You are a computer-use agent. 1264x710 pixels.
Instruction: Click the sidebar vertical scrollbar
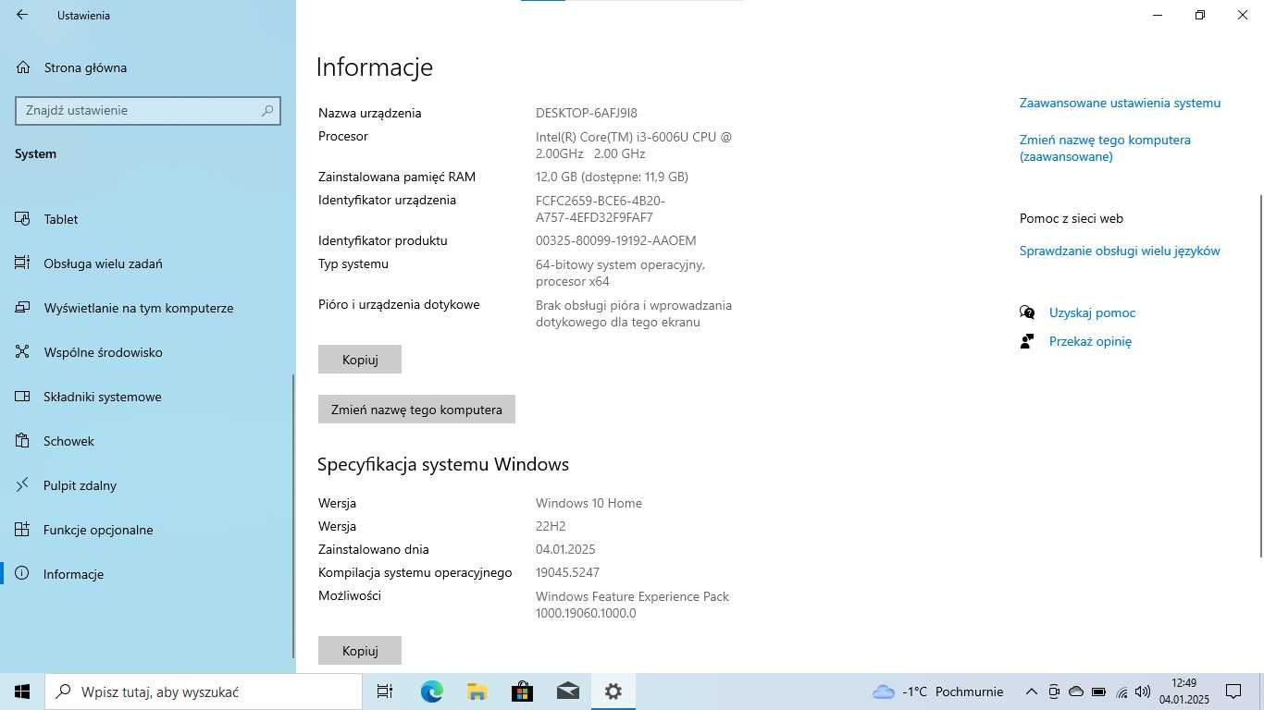[294, 515]
